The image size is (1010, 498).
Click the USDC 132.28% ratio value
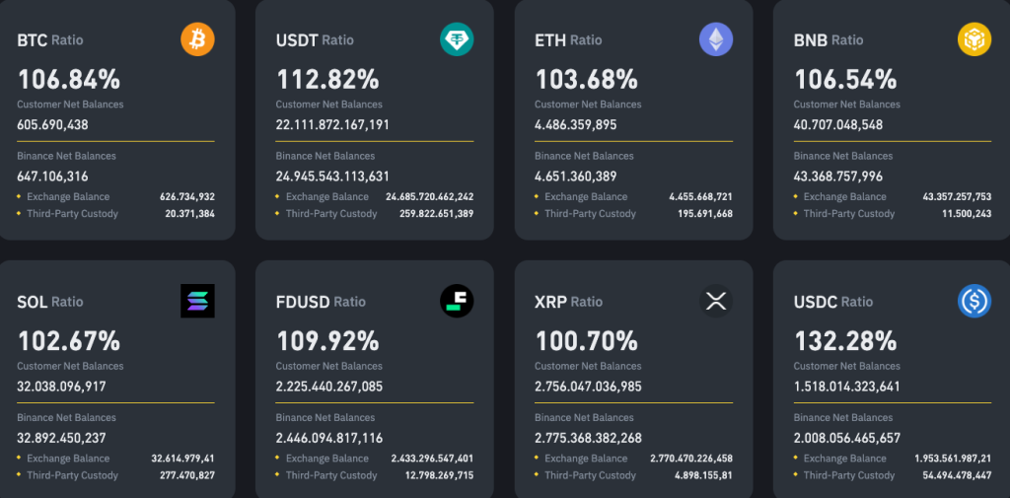(845, 341)
